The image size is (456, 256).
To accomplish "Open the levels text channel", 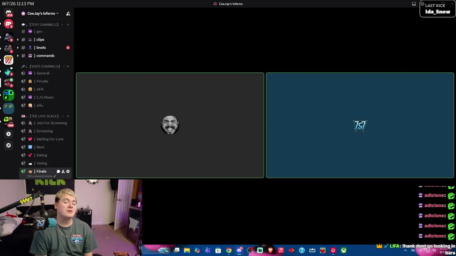I will (46, 48).
